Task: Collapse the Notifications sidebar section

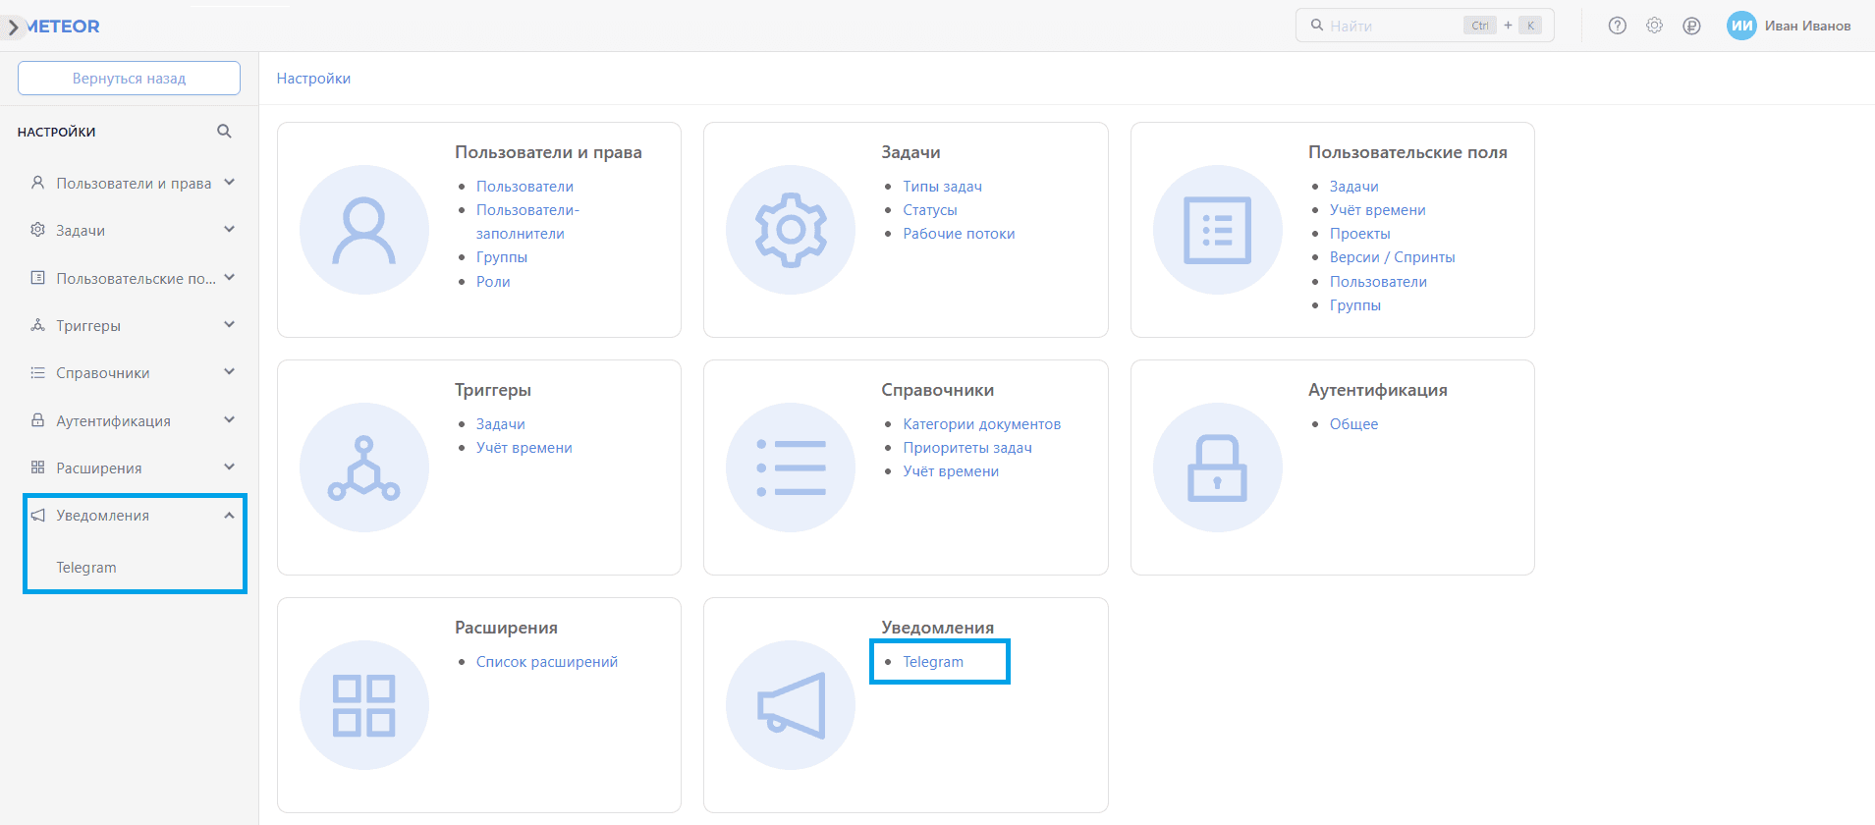Action: pyautogui.click(x=229, y=516)
